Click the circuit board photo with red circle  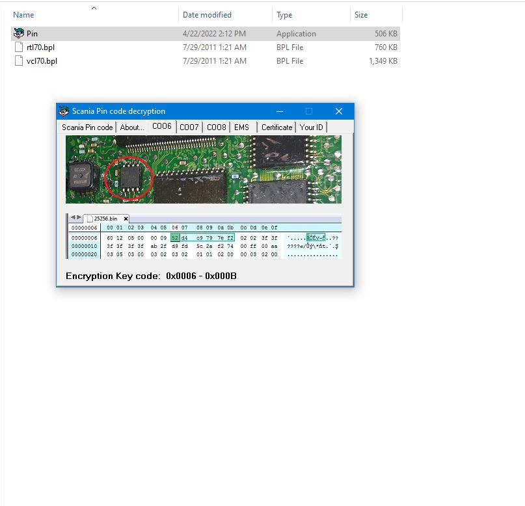click(204, 170)
